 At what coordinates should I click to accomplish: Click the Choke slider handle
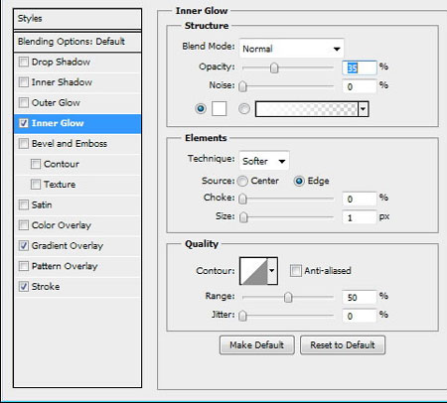point(242,199)
